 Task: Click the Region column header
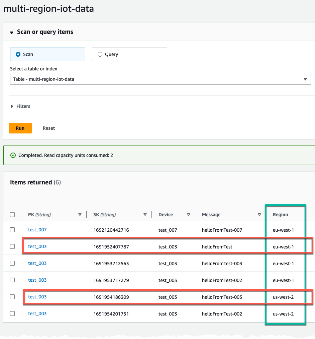point(280,215)
